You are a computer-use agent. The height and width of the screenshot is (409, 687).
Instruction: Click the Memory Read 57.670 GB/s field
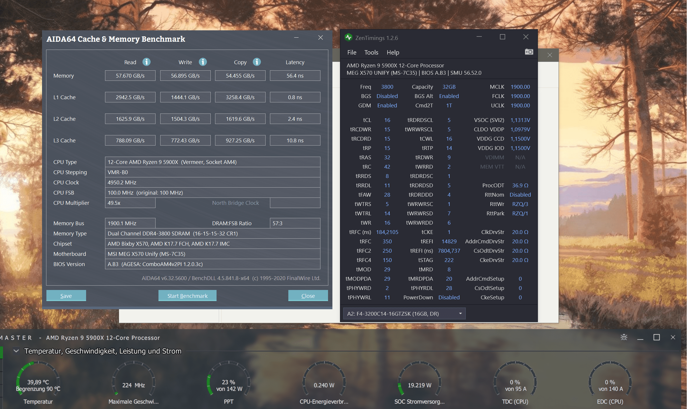[x=130, y=76]
